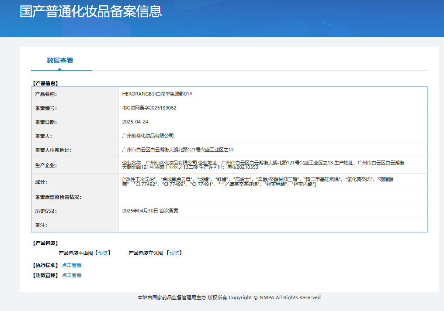Click the 产品包装立体图 label text
The width and height of the screenshot is (444, 311).
146,253
